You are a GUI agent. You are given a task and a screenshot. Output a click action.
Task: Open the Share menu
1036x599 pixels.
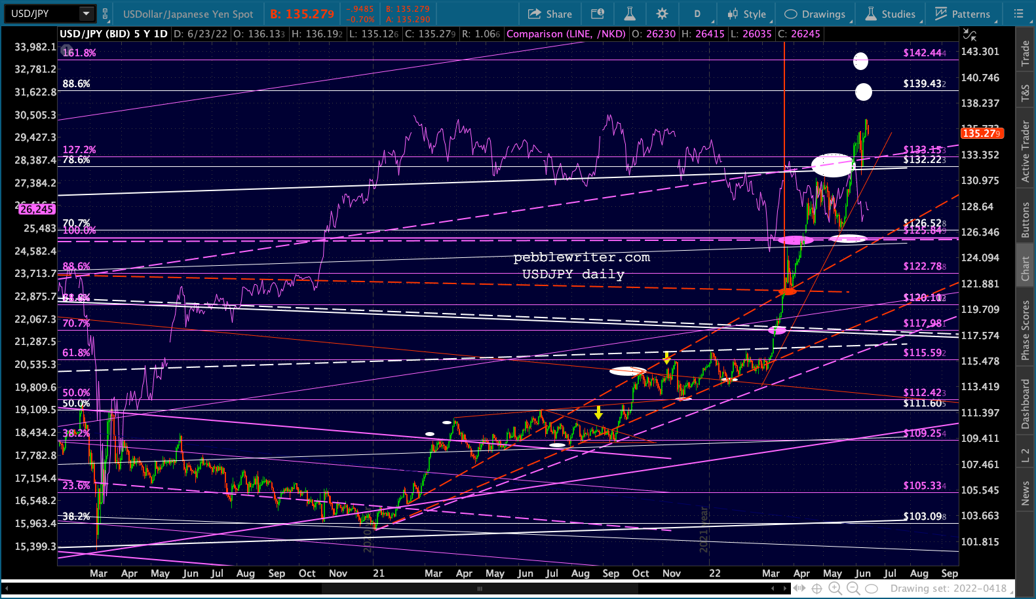(x=550, y=14)
